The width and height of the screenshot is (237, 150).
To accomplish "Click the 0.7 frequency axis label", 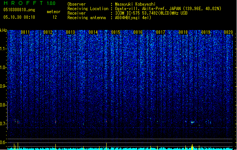I will click(3, 124).
